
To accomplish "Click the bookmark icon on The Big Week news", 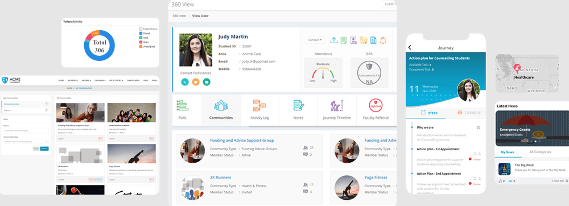I will click(x=567, y=180).
